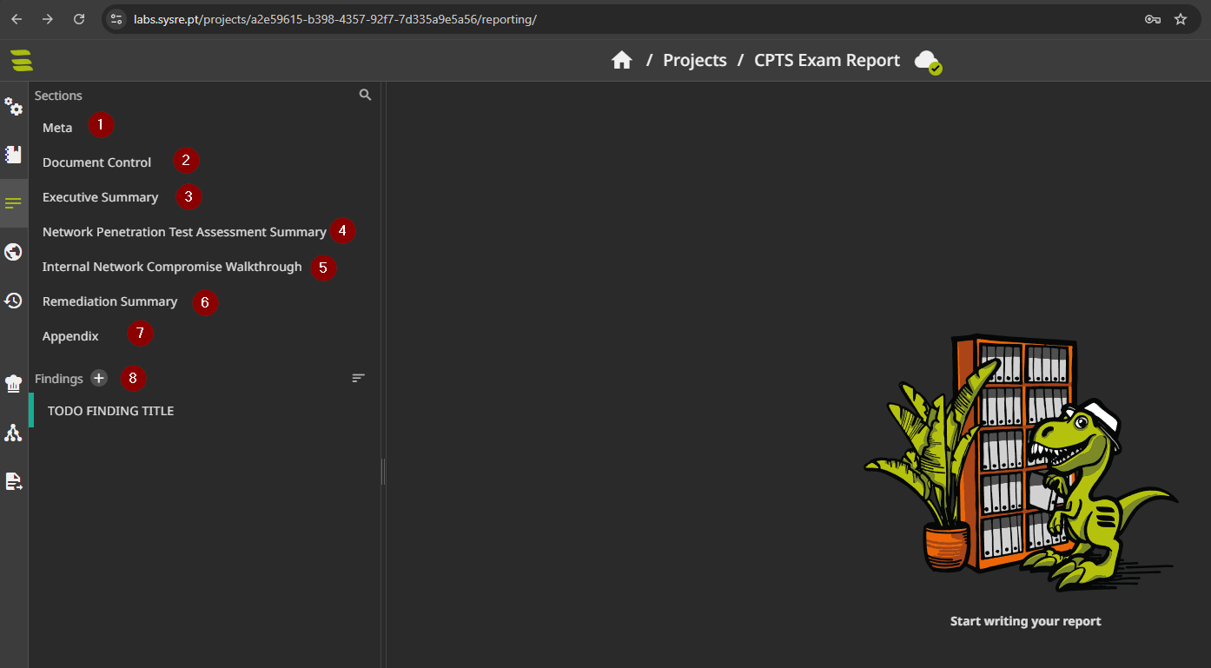Viewport: 1211px width, 668px height.
Task: Go to home via house icon
Action: [621, 60]
